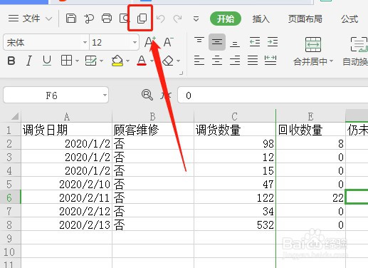Click the distributed alignment icon
368x268 pixels.
(x=270, y=61)
